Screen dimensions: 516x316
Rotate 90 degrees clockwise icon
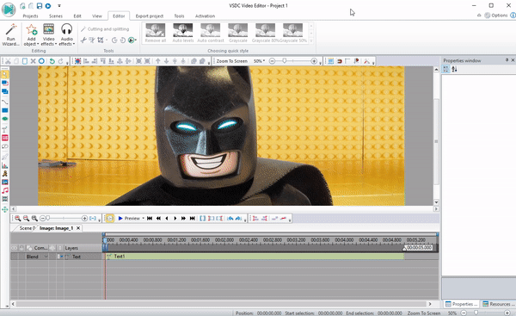(123, 40)
